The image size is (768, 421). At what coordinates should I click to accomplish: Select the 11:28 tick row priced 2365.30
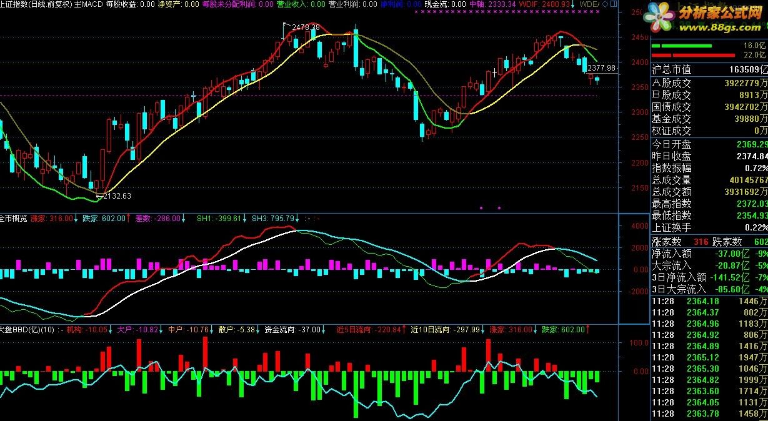(709, 369)
